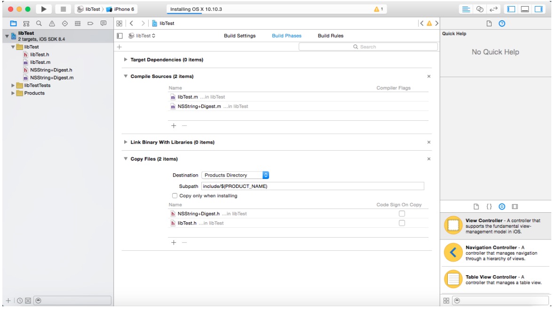This screenshot has width=555, height=310.
Task: Click the build phases Search field
Action: (x=368, y=46)
